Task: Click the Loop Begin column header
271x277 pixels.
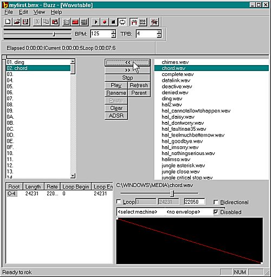Action: coord(76,186)
